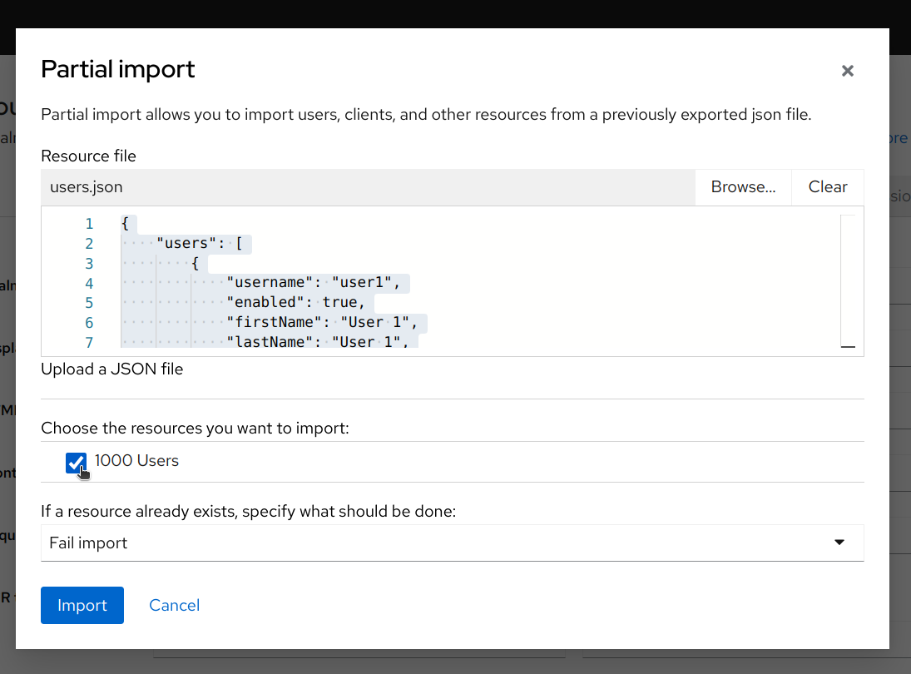Expand the resource conflict strategy selector
This screenshot has width=911, height=674.
coord(453,543)
